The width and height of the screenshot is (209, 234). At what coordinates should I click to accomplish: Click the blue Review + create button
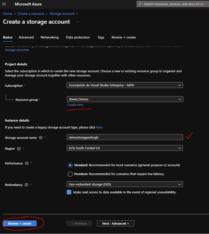[20, 223]
